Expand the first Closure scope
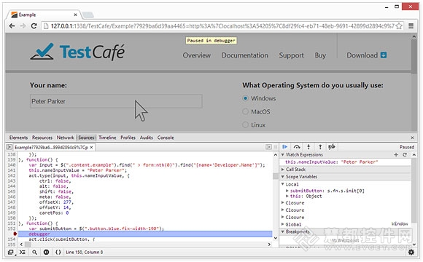The height and width of the screenshot is (262, 423). (x=283, y=202)
